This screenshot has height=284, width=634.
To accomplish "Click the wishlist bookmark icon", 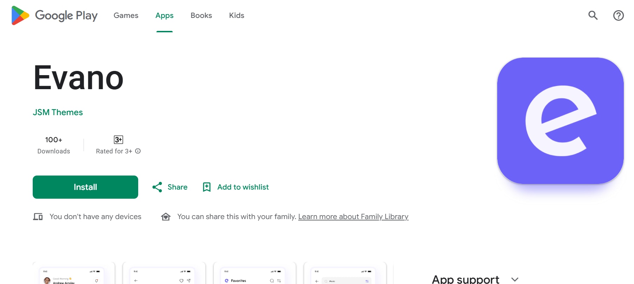I will click(207, 187).
